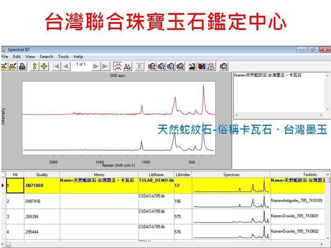Screen dimensions: 331x248
Task: Open the File menu
Action: click(x=5, y=56)
